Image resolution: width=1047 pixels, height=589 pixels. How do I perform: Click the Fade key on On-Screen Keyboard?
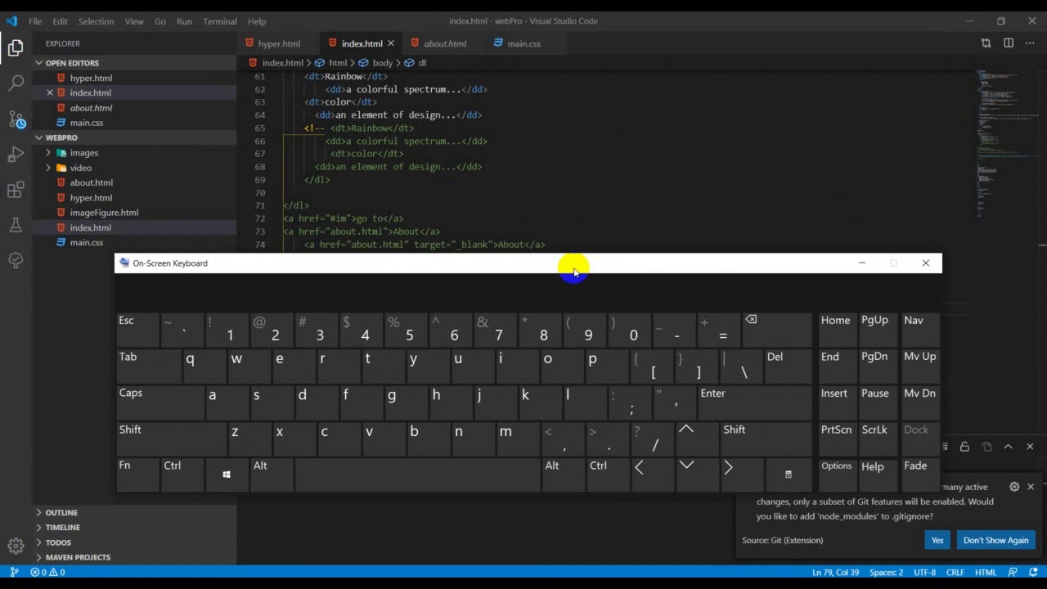[919, 474]
